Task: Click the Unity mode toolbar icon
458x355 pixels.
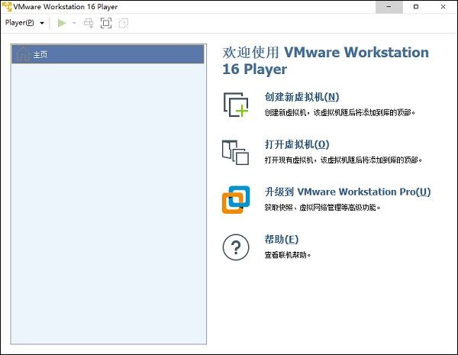Action: tap(124, 23)
